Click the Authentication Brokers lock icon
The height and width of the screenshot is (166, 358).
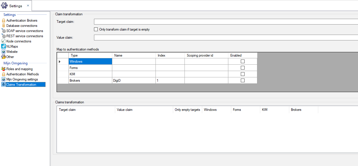[3, 20]
